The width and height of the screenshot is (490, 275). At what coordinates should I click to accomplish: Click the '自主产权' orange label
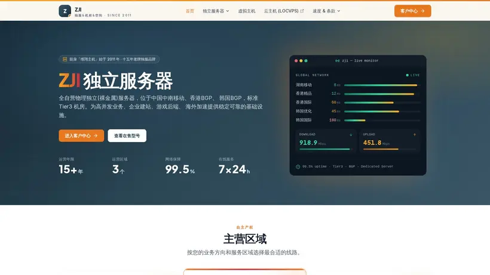coord(244,227)
